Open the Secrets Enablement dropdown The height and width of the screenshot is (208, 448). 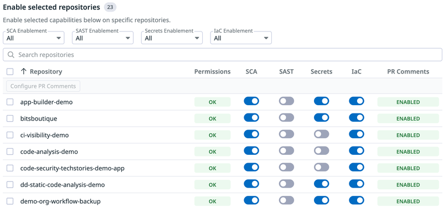172,38
